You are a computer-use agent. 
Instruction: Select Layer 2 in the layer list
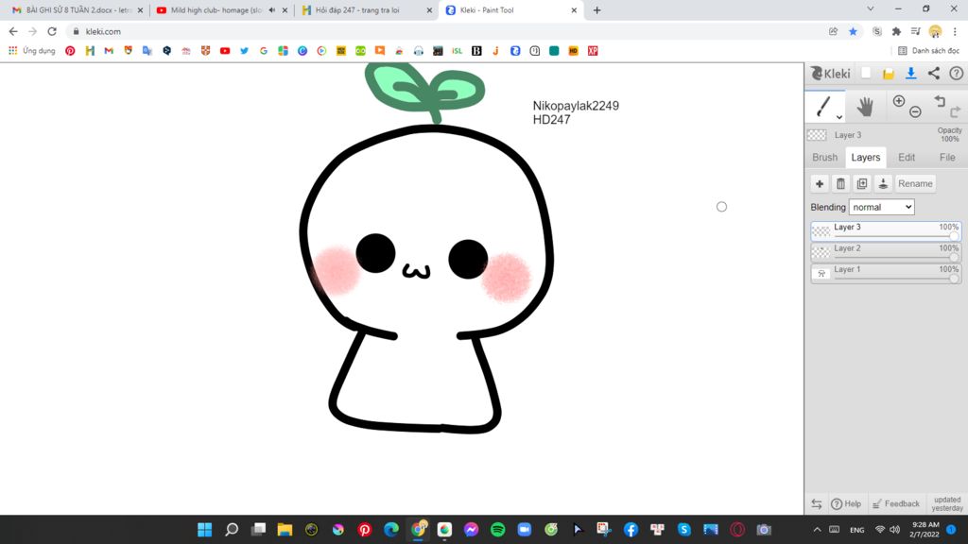[886, 252]
